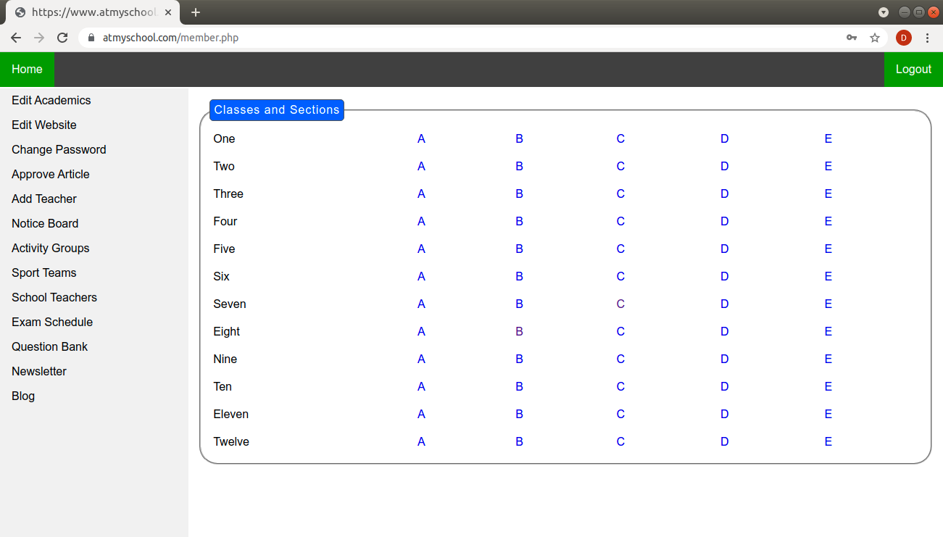The height and width of the screenshot is (537, 943).
Task: Open Edit Academics in the sidebar
Action: pos(51,101)
